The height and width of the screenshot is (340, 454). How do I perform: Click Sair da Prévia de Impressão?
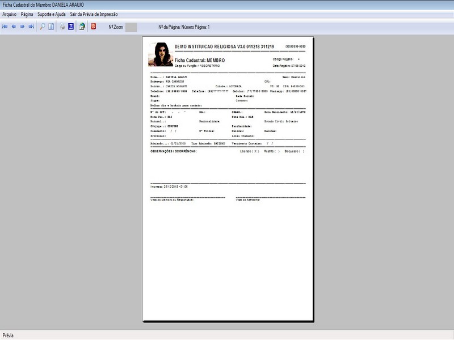[94, 14]
